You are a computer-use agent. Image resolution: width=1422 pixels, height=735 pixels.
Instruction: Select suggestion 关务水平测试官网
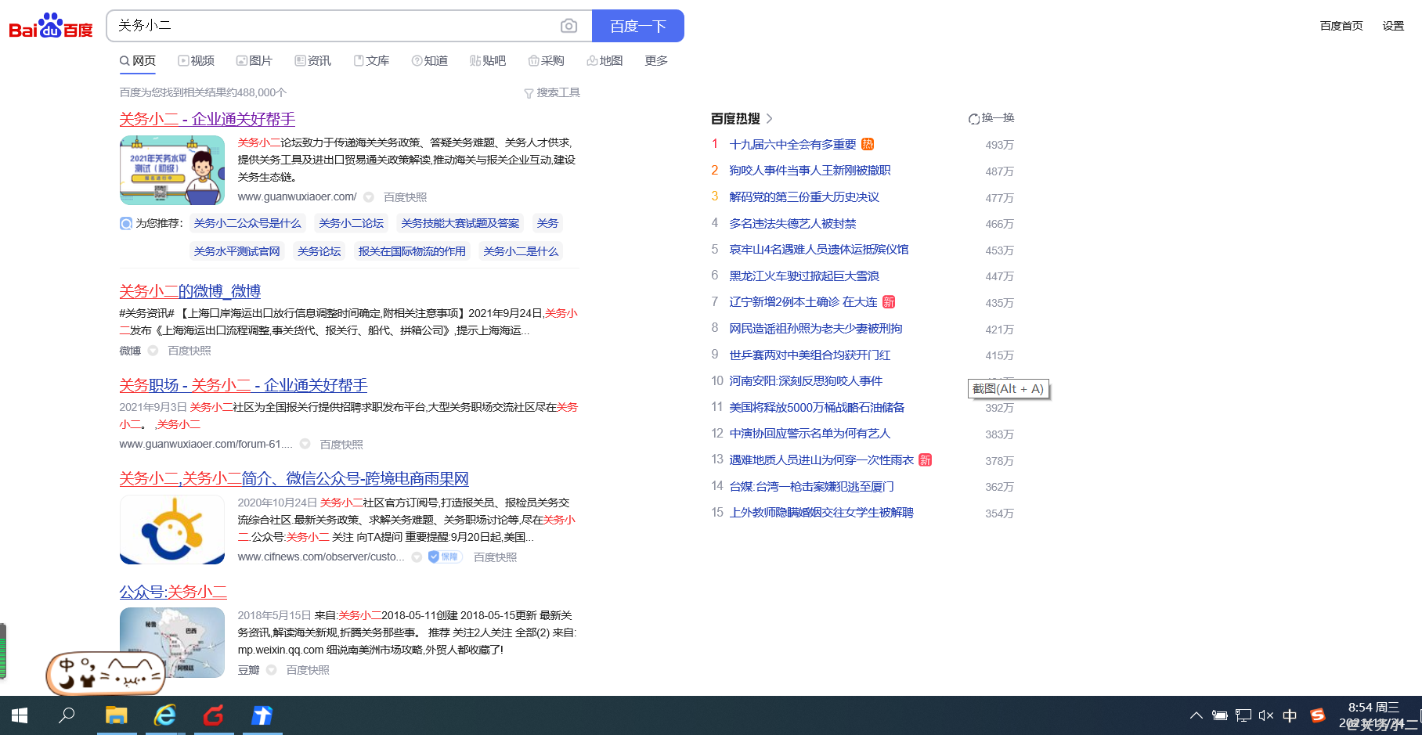tap(236, 251)
